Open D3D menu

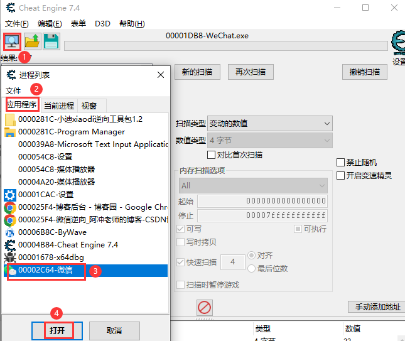tap(102, 24)
